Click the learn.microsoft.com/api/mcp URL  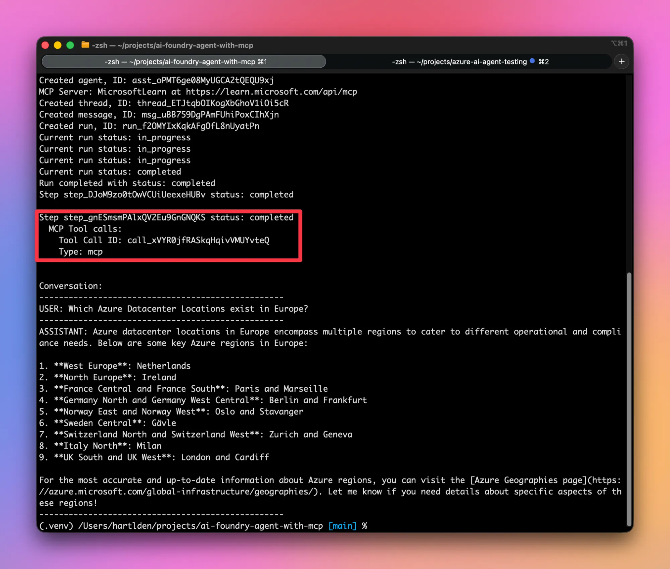271,92
